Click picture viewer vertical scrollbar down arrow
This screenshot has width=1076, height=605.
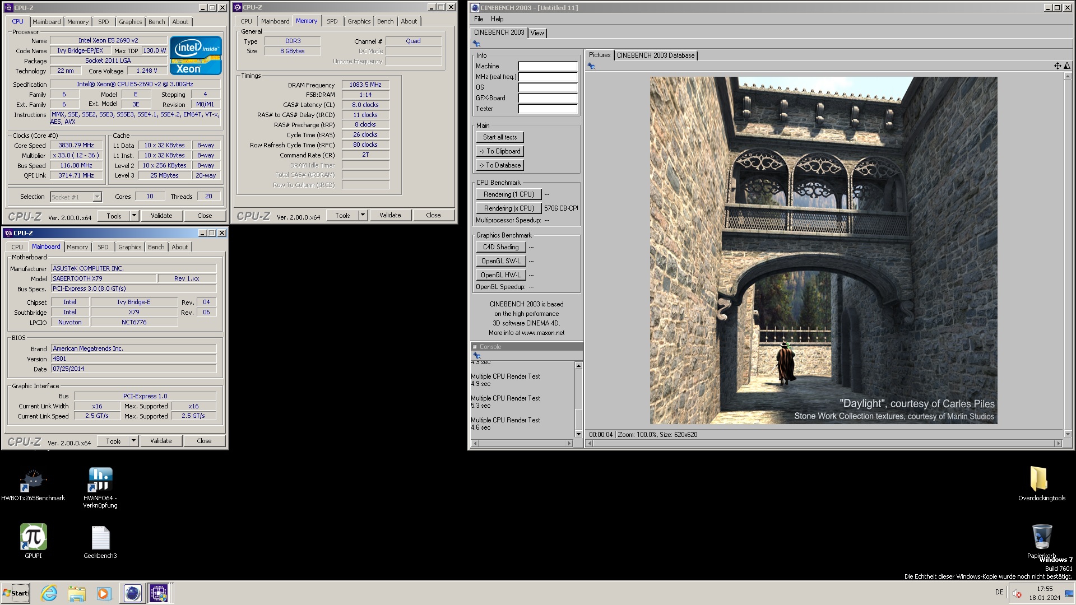pyautogui.click(x=1068, y=434)
